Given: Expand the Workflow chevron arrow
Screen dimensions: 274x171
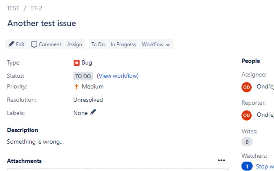Looking at the screenshot, I should click(168, 44).
